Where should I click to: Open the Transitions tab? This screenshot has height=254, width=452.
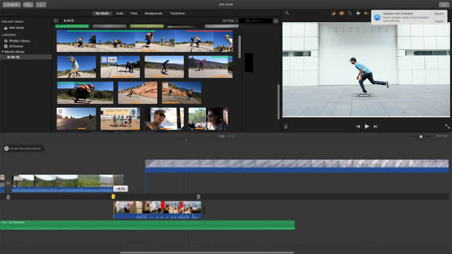[177, 13]
